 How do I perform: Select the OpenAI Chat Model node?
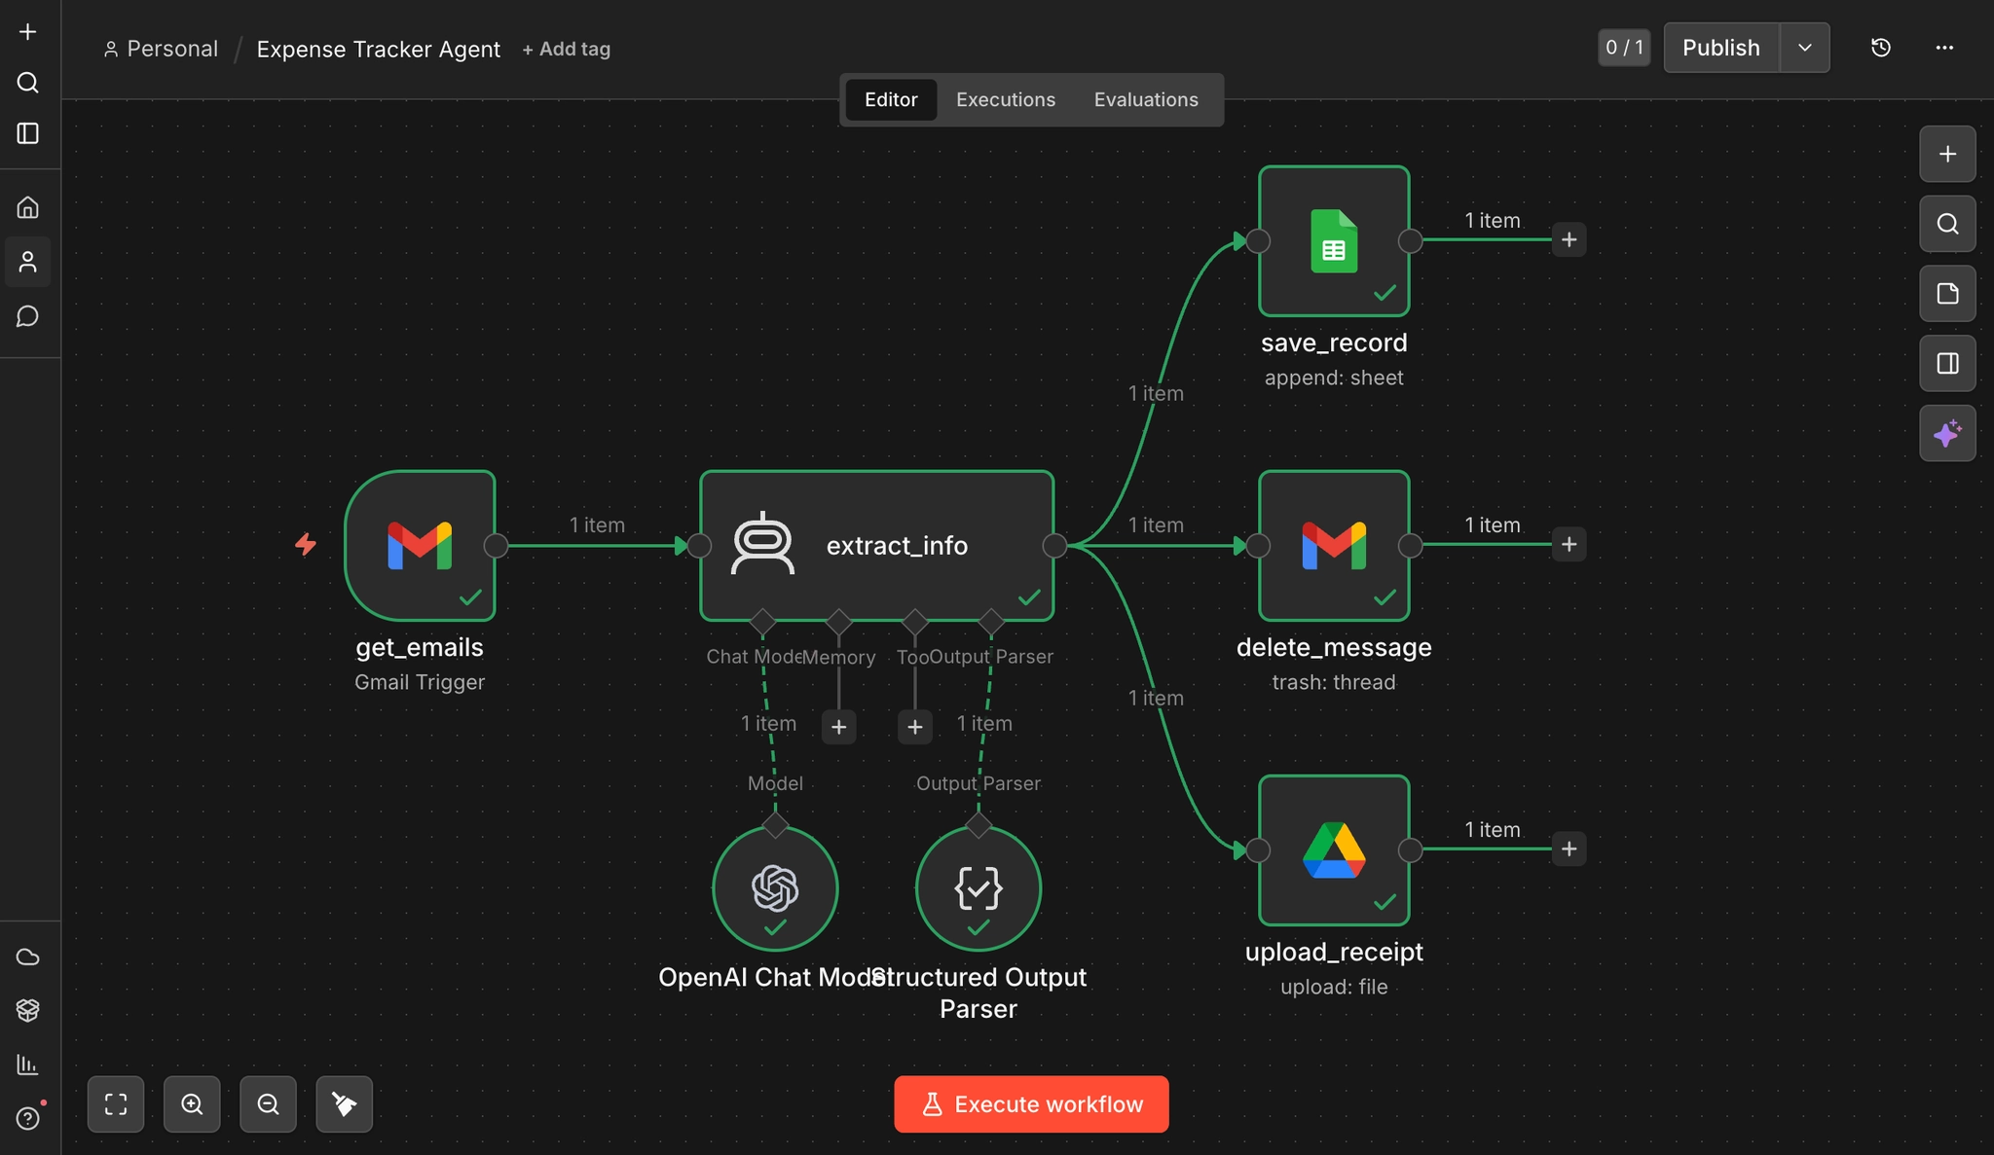(x=775, y=888)
